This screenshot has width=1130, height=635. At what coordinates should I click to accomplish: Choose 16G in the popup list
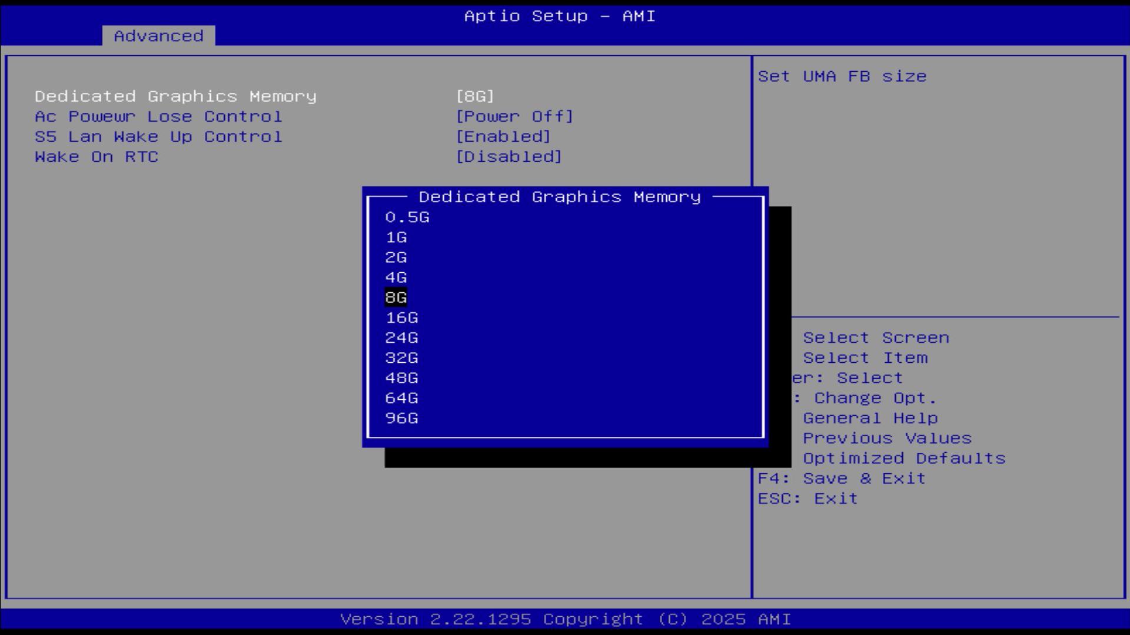pyautogui.click(x=401, y=318)
